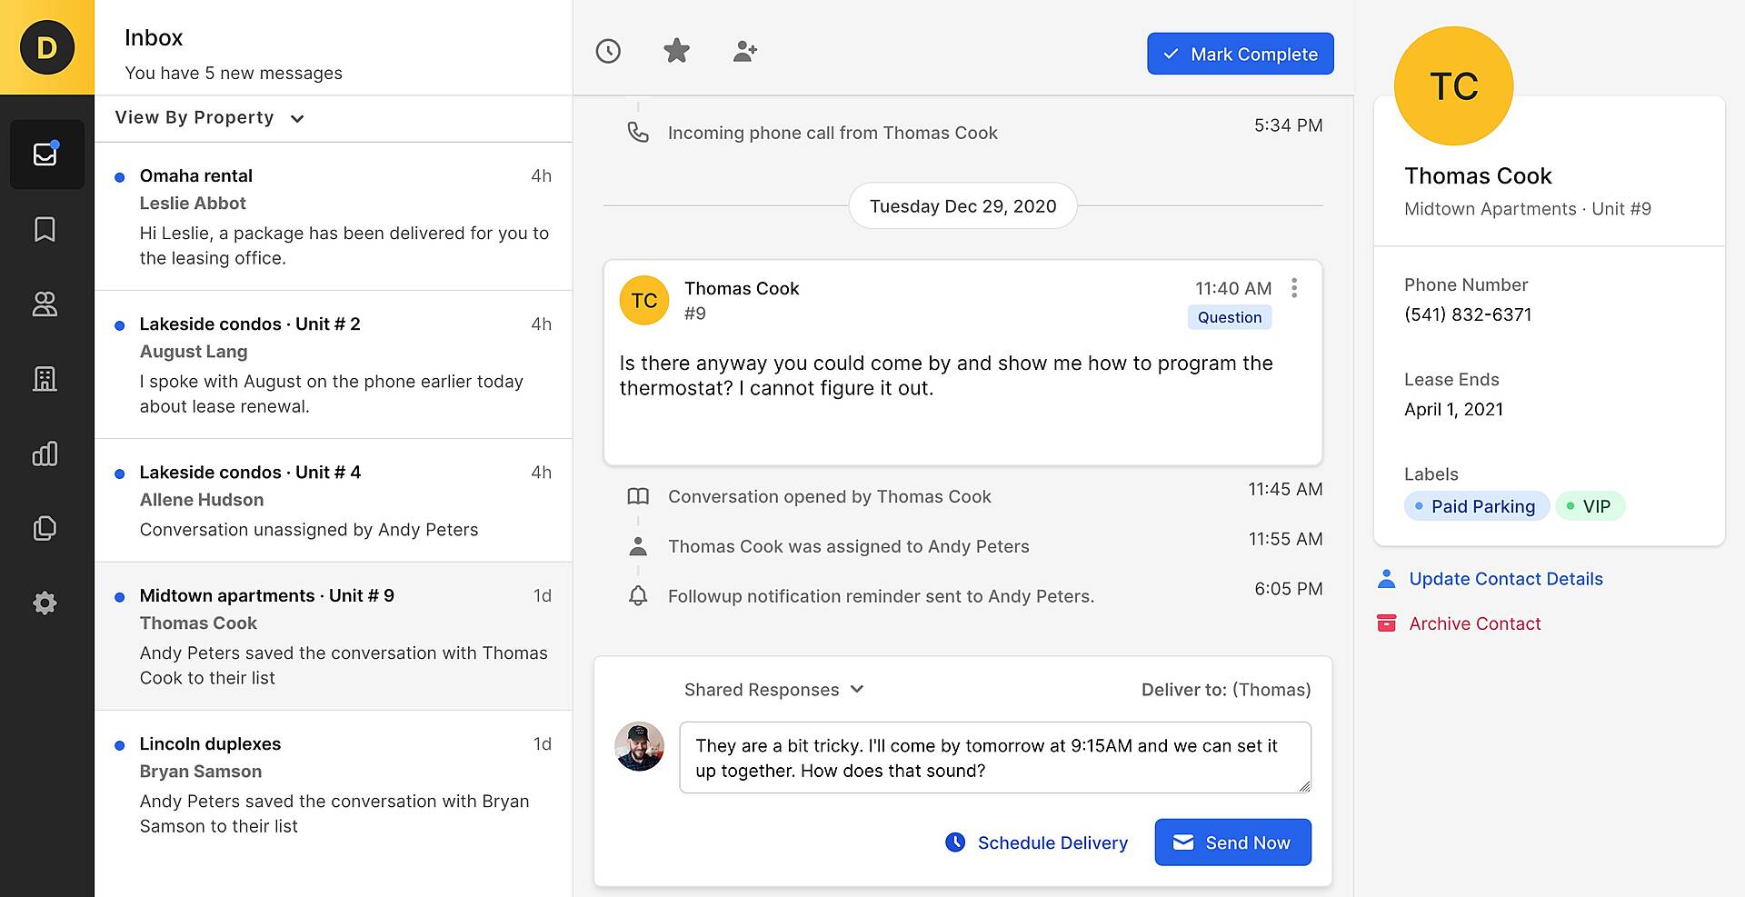The image size is (1745, 897).
Task: Open the reports bar chart sidebar icon
Action: tap(45, 453)
